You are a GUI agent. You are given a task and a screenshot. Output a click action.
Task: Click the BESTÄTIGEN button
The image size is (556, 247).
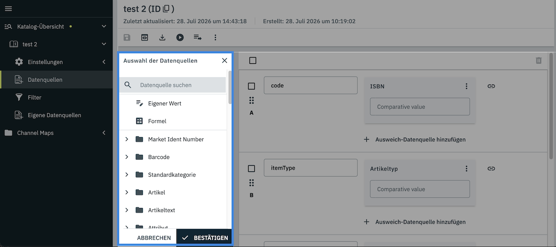coord(204,238)
